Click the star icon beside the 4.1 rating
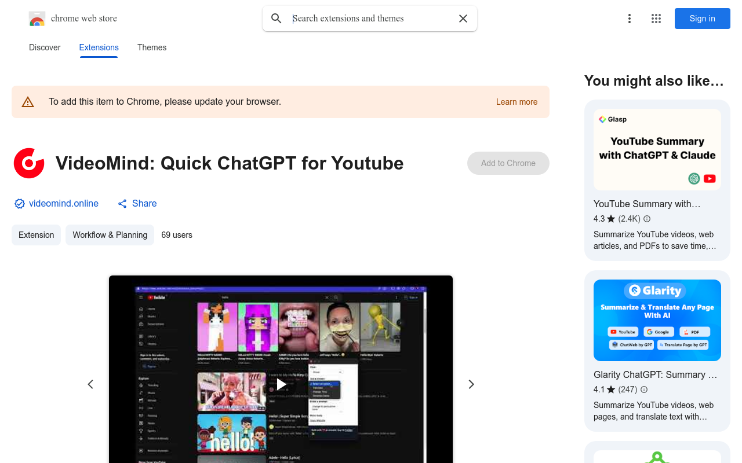Image resolution: width=742 pixels, height=463 pixels. [x=611, y=389]
